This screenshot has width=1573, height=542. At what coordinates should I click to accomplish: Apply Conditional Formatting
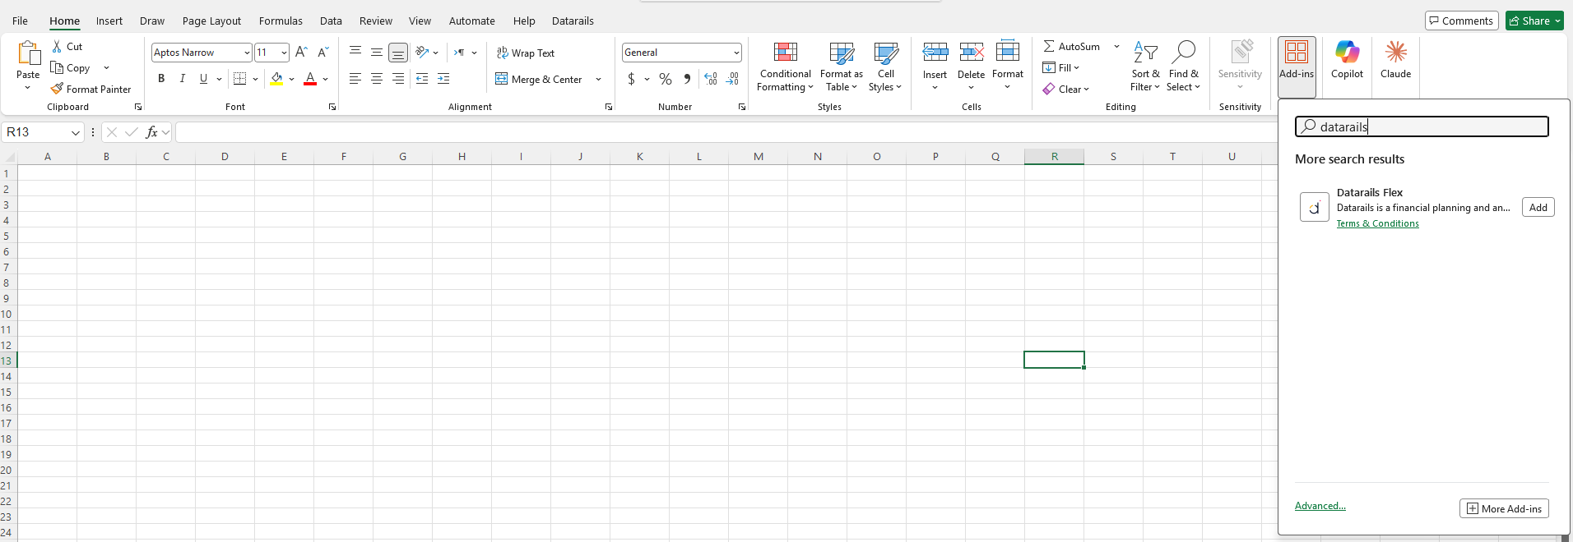(785, 67)
